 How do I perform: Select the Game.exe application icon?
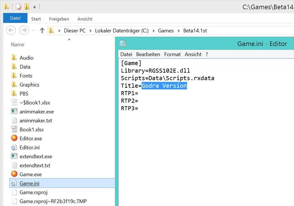click(x=14, y=174)
